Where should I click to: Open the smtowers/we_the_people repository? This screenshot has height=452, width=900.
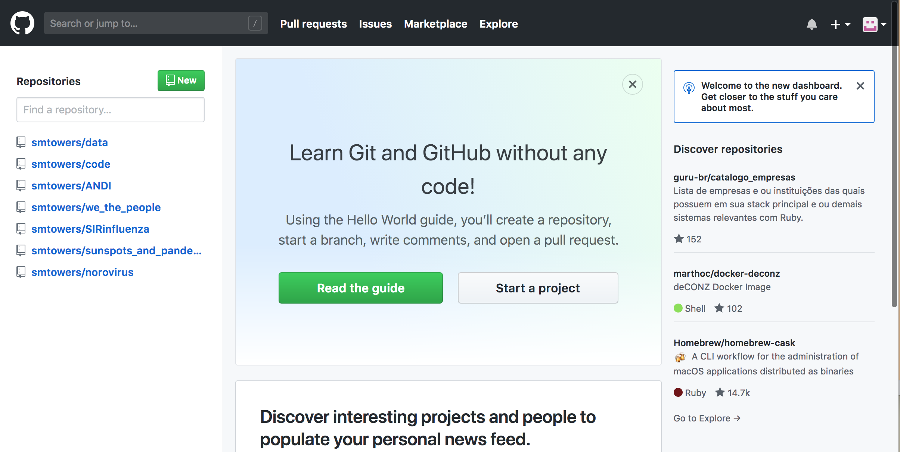96,207
